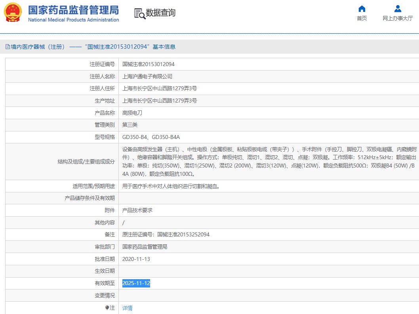Click the National Medical Products Administration text
Screen dimensions: 419x314
73,20
